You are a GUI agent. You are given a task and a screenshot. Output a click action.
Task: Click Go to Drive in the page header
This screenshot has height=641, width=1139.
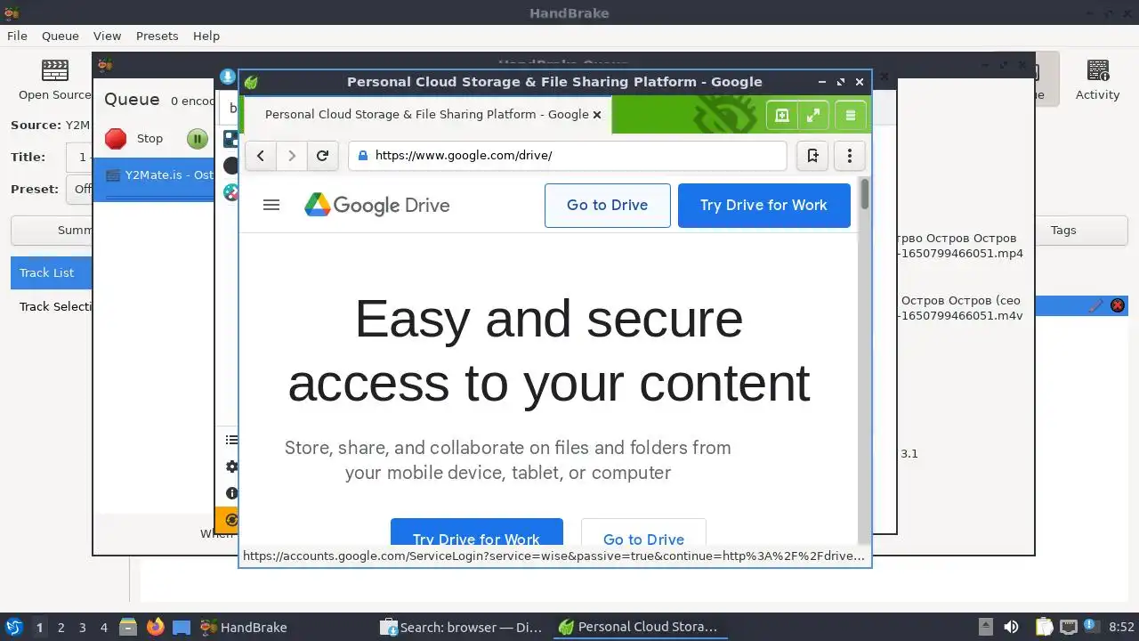[608, 206]
